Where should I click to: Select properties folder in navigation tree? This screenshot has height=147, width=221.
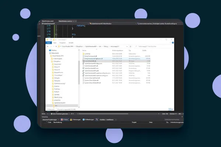(x=57, y=100)
